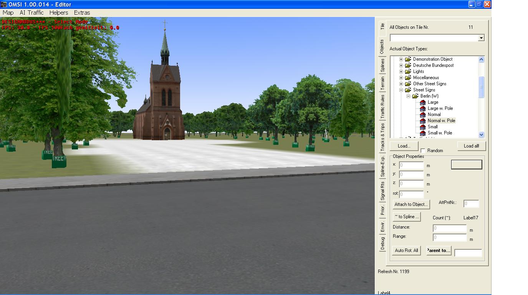The width and height of the screenshot is (528, 295).
Task: Enable the Random checkbox
Action: click(x=423, y=151)
